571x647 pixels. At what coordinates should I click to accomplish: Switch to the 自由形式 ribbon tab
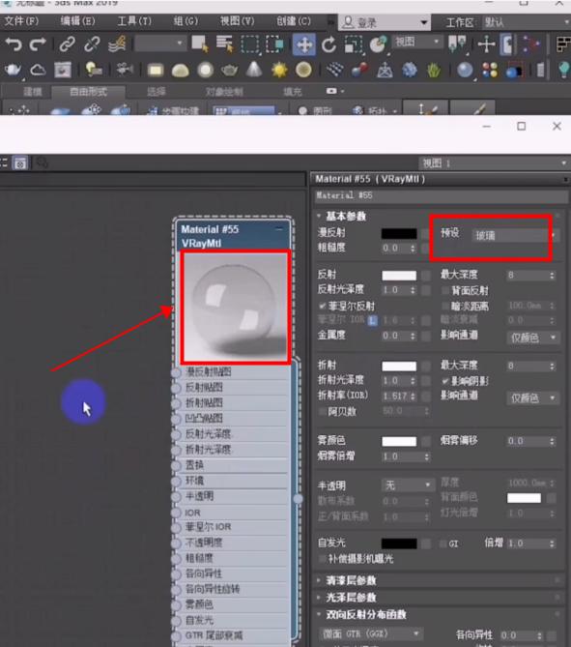click(88, 91)
